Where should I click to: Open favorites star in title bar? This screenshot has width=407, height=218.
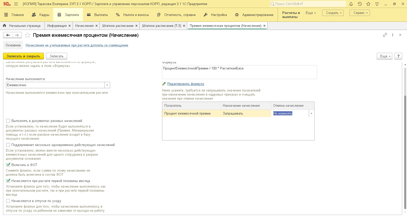coord(368,4)
